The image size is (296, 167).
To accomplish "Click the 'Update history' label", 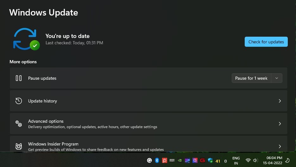I will coord(42,101).
